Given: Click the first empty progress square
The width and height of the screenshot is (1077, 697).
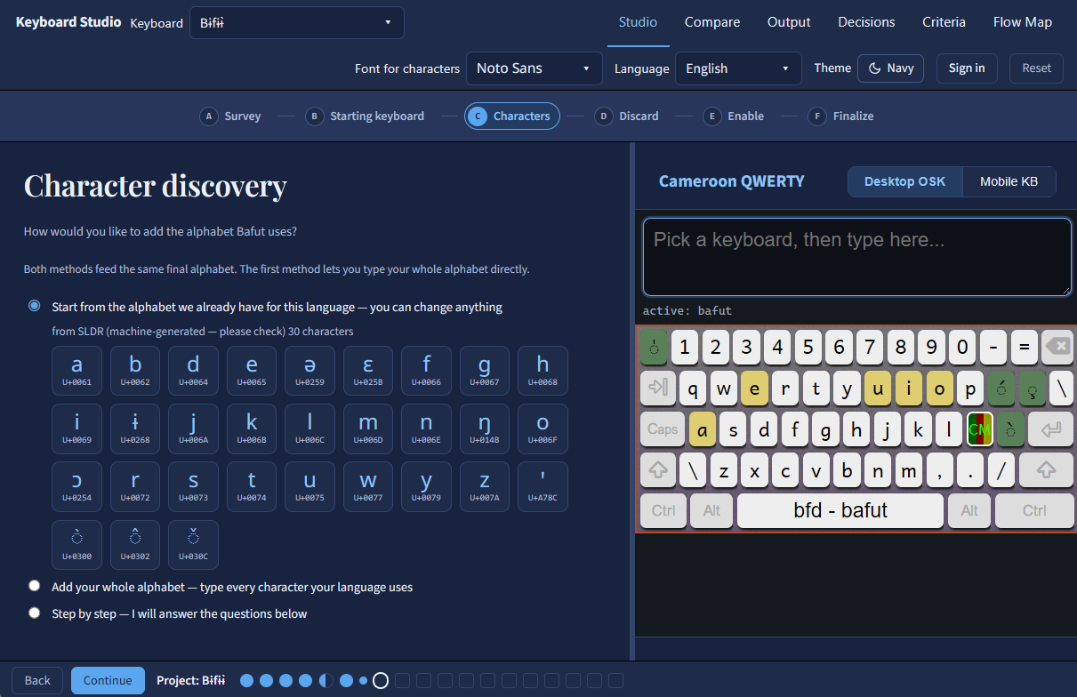Looking at the screenshot, I should 403,681.
